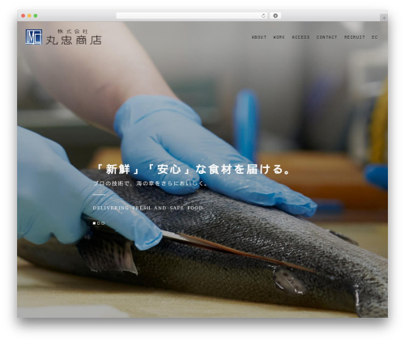Open the RECRUIT menu item
The height and width of the screenshot is (342, 405).
click(354, 37)
